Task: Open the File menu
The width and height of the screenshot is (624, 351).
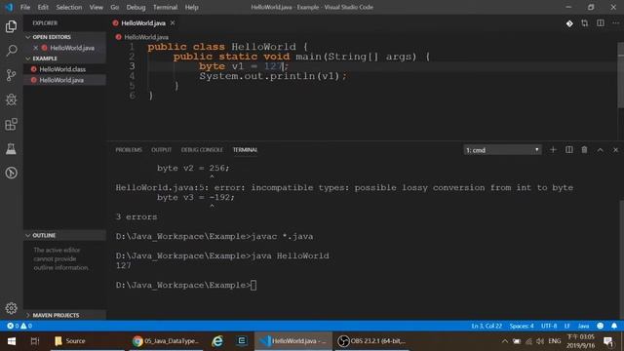Action: click(25, 7)
